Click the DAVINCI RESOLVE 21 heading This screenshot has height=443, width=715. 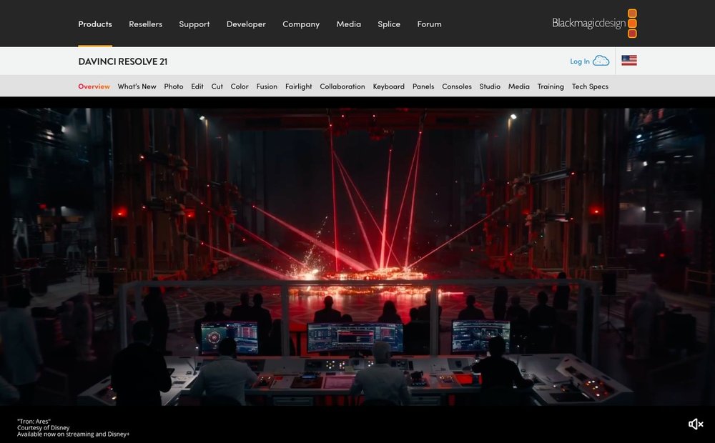pos(123,61)
